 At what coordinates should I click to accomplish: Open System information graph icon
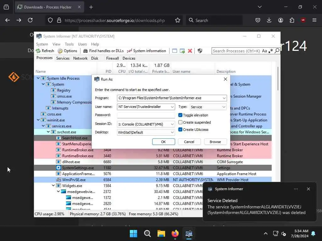tap(129, 51)
